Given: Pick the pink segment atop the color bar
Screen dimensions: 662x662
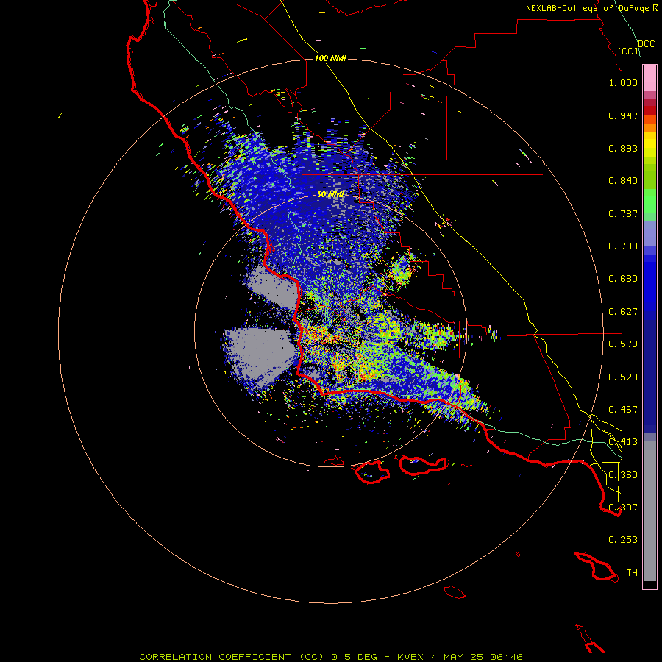Looking at the screenshot, I should (649, 79).
